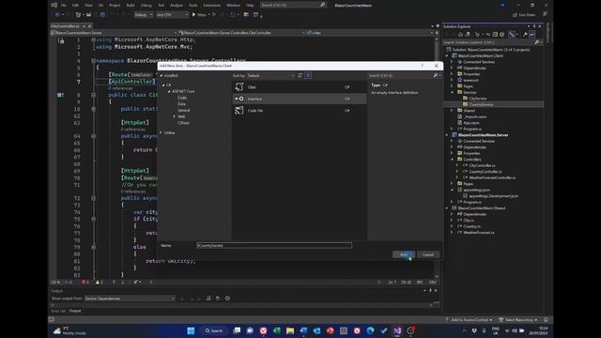Image resolution: width=601 pixels, height=338 pixels.
Task: Click the Visual Studio icon on the taskbar
Action: [x=396, y=330]
